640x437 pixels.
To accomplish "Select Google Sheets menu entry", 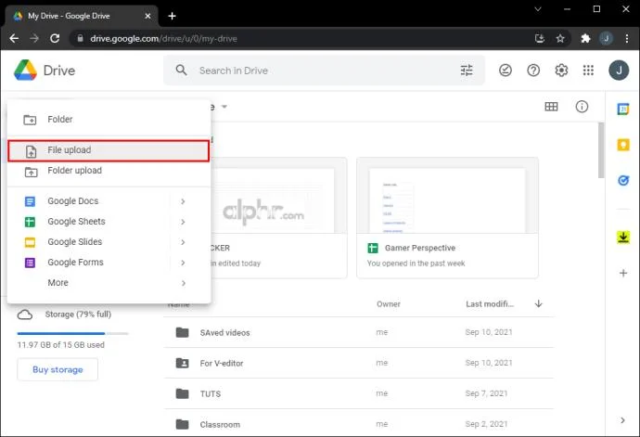I will 109,222.
